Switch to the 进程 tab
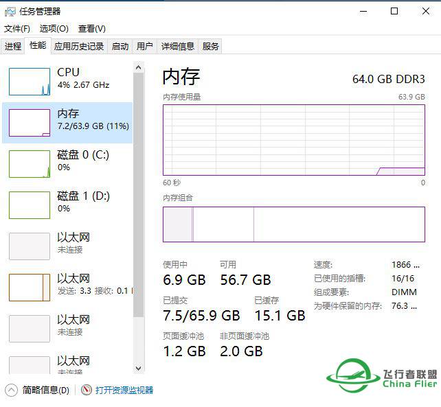 click(13, 46)
